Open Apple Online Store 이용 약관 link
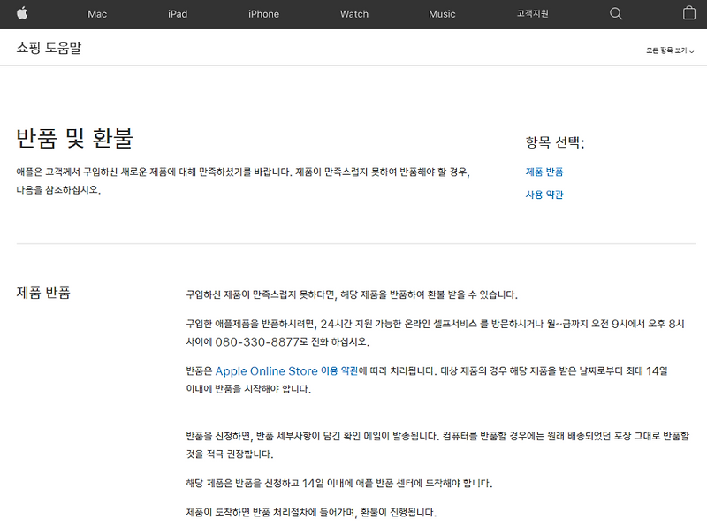 [286, 370]
